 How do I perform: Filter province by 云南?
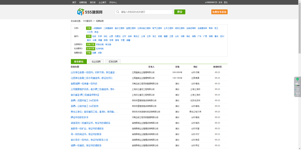click(94, 40)
